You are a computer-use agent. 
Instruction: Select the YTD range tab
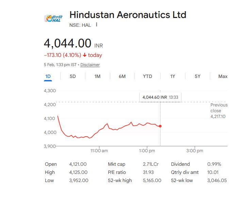pyautogui.click(x=147, y=76)
